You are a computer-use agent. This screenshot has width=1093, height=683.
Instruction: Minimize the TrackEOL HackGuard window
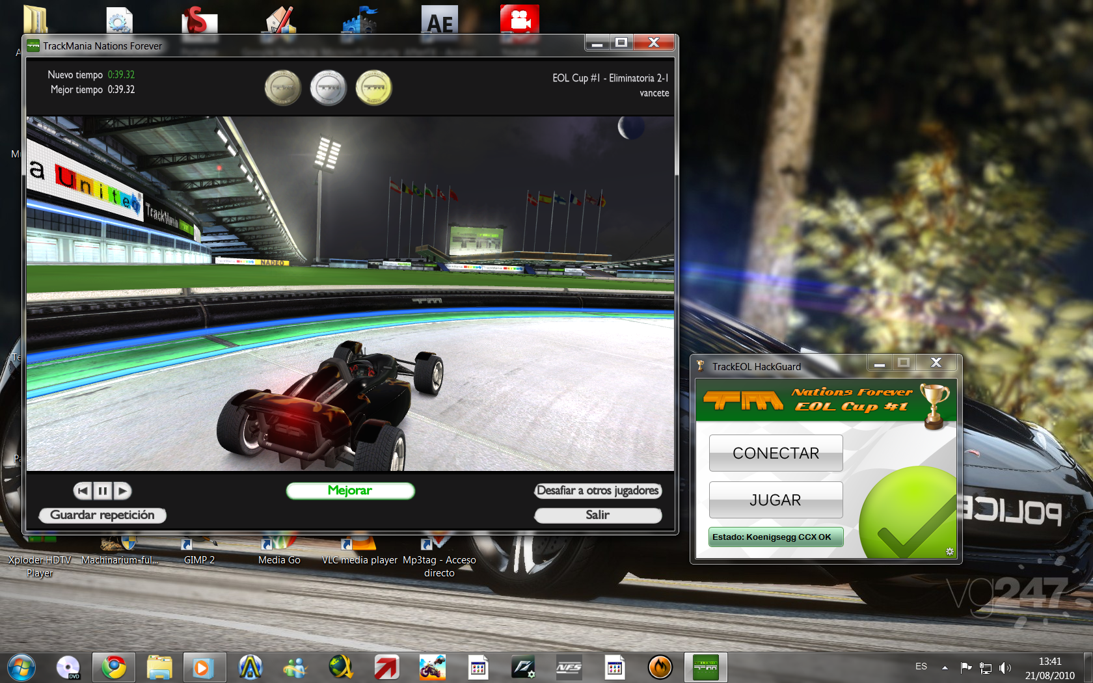pyautogui.click(x=879, y=362)
